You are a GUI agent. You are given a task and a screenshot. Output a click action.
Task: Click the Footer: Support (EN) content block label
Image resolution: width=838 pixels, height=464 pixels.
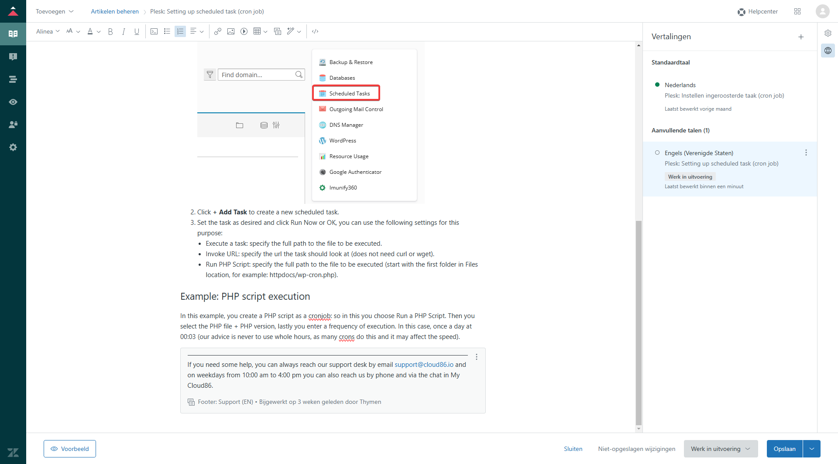(x=225, y=402)
